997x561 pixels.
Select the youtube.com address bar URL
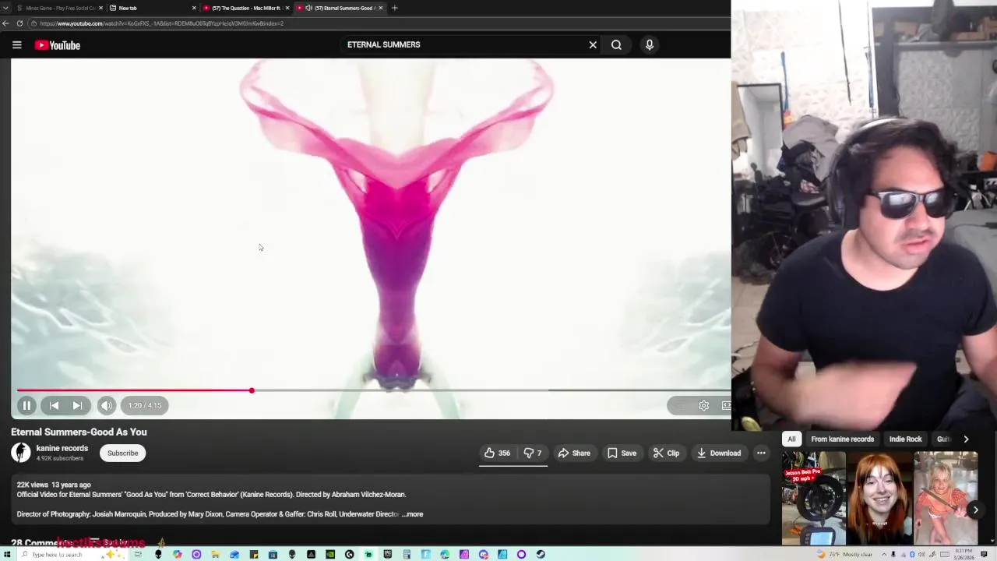pyautogui.click(x=162, y=23)
